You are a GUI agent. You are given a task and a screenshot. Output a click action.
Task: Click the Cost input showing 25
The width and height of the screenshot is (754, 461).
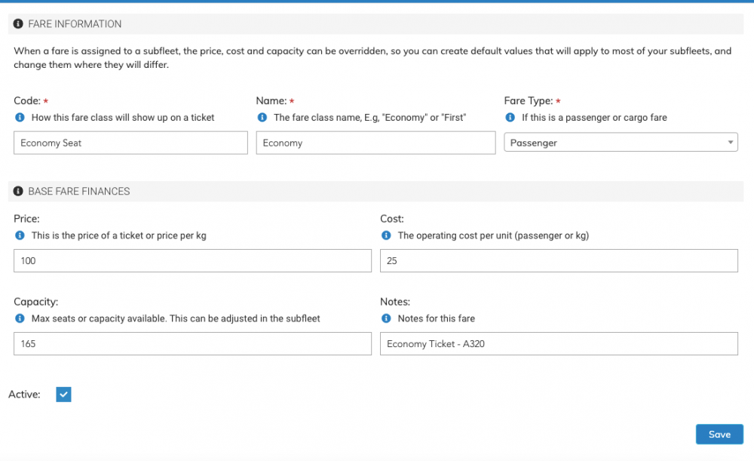(559, 261)
